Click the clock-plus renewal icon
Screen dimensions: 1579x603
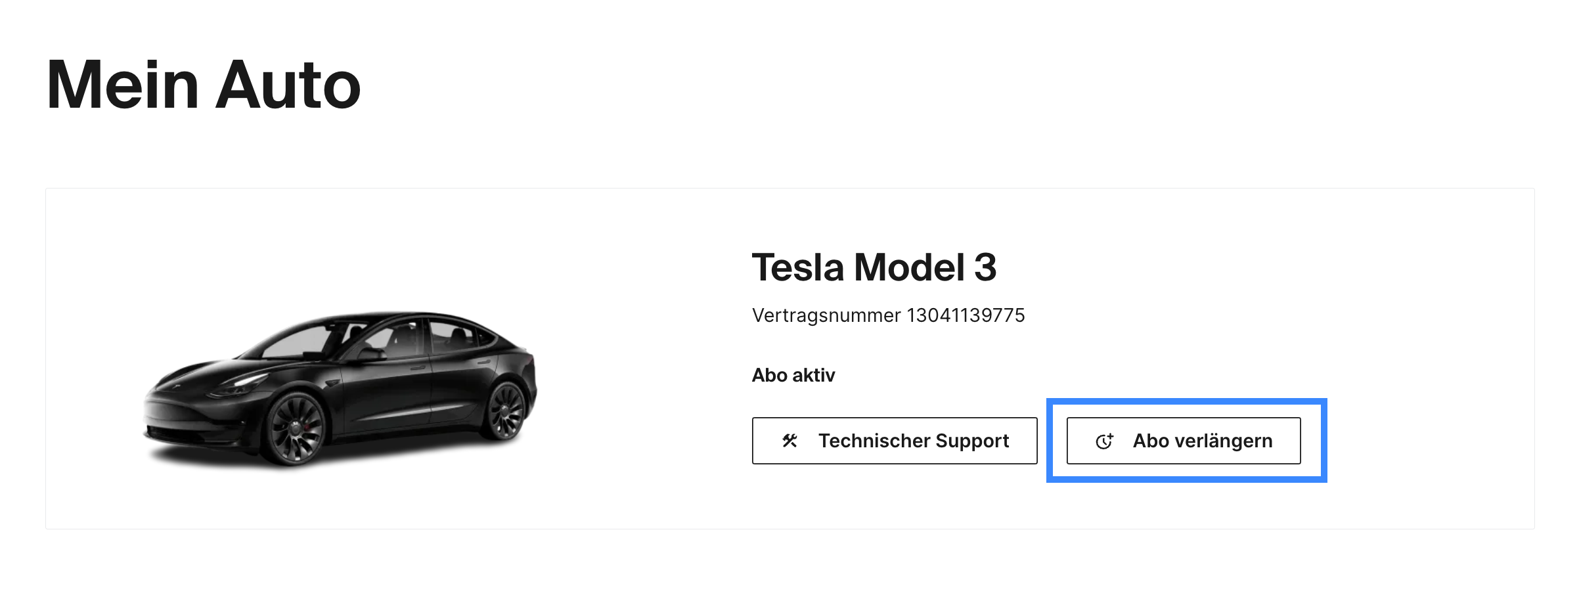coord(1105,441)
